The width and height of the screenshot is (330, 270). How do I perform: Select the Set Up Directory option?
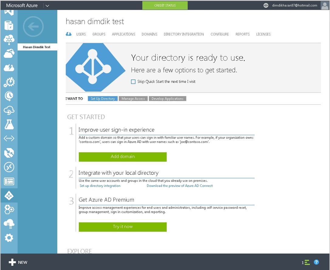point(103,99)
